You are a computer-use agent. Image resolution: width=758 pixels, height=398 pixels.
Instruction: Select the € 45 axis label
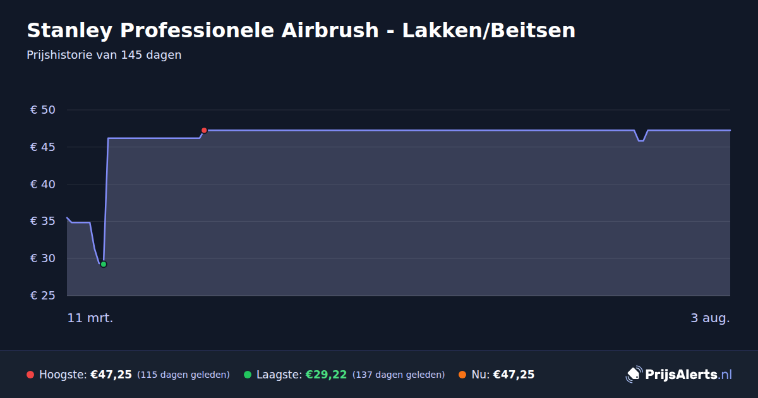[43, 147]
